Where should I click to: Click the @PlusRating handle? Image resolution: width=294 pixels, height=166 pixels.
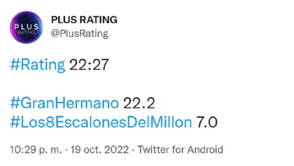(x=79, y=33)
